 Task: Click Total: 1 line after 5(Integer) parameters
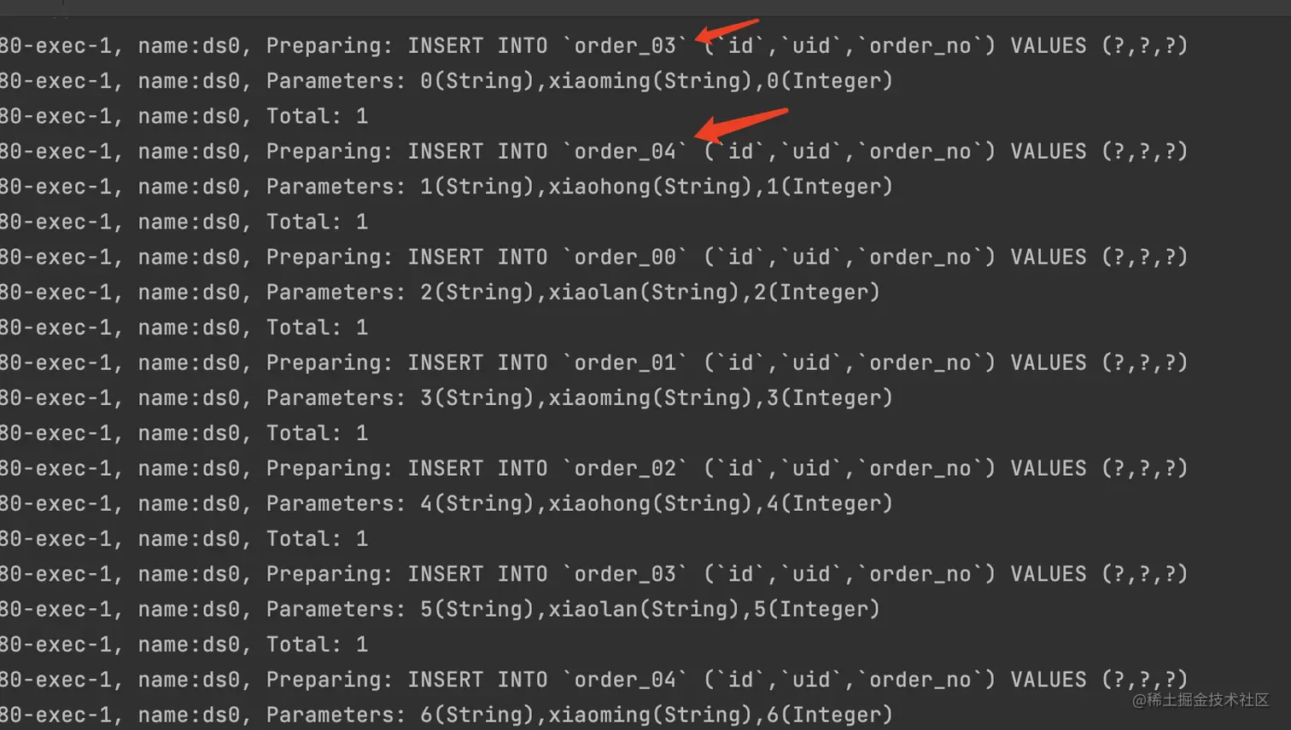pos(317,645)
